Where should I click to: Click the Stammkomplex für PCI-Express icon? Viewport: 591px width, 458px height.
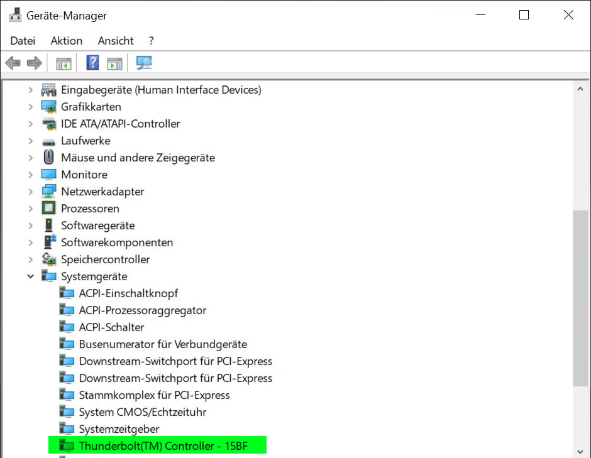pyautogui.click(x=67, y=395)
